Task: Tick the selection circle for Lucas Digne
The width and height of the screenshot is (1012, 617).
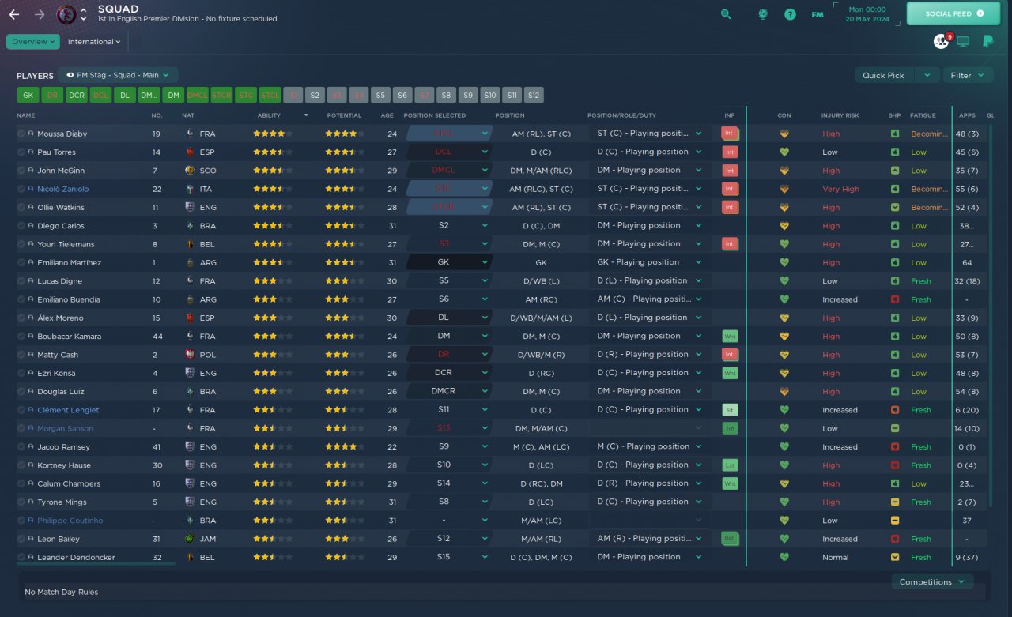Action: (21, 281)
